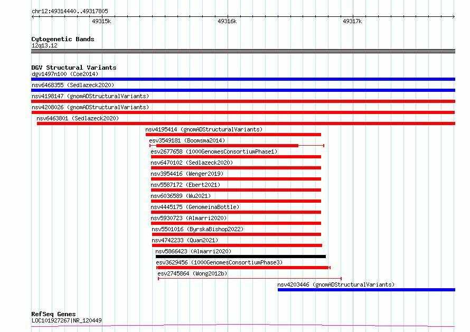Click the red bar under nsv4198147
The width and height of the screenshot is (470, 332).
243,101
